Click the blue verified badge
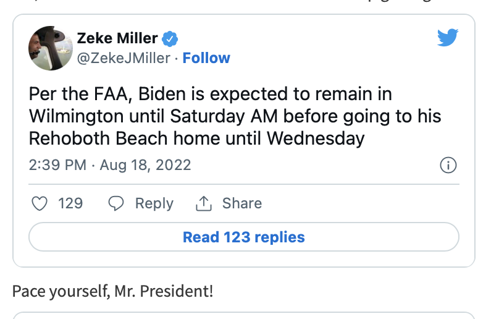Viewport: 499px width, 319px height. [x=170, y=39]
